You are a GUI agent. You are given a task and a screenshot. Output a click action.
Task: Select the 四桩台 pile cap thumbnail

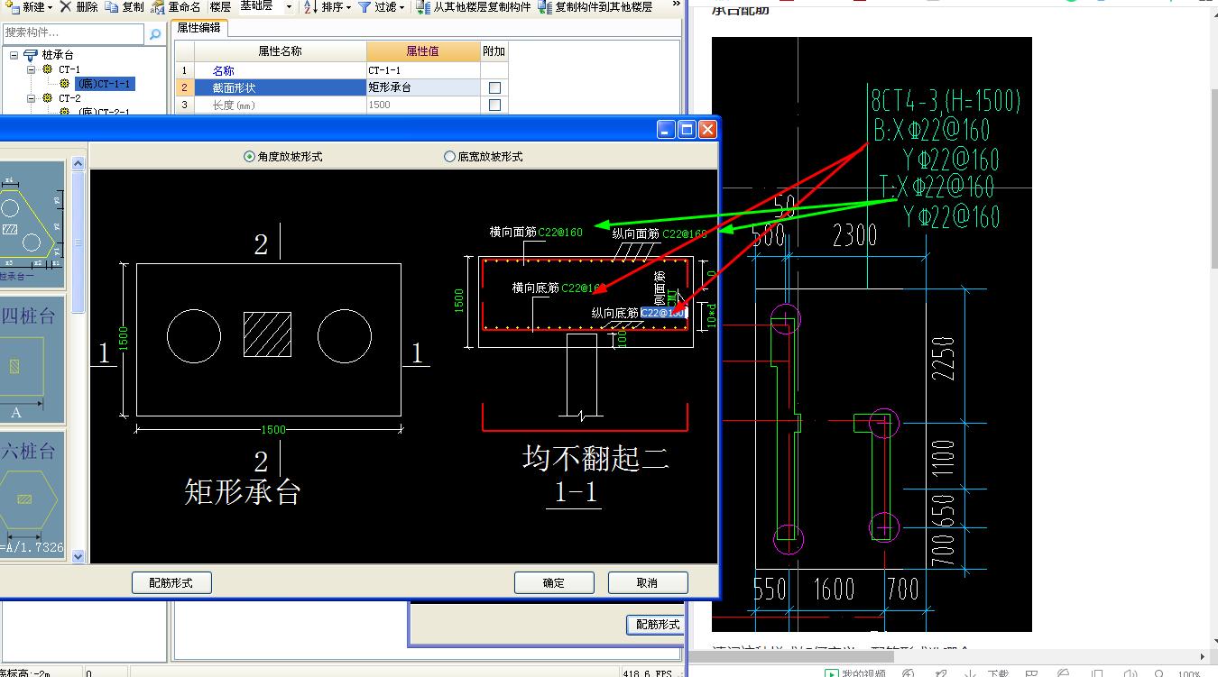point(32,361)
